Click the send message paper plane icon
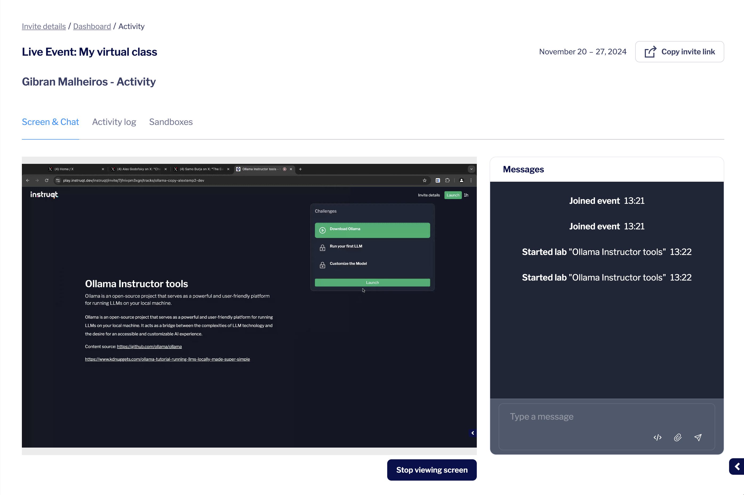The width and height of the screenshot is (744, 495). [698, 437]
